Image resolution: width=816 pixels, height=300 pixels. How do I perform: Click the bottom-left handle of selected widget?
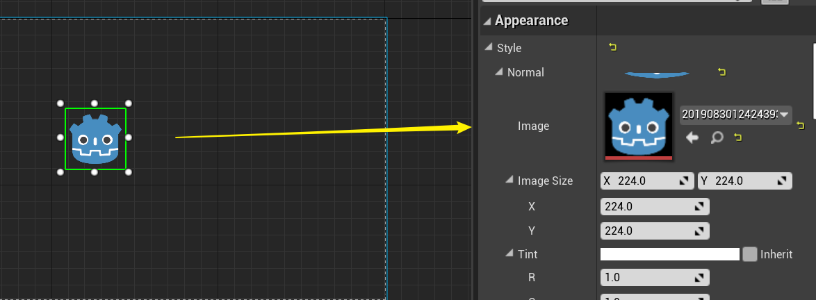[x=60, y=172]
